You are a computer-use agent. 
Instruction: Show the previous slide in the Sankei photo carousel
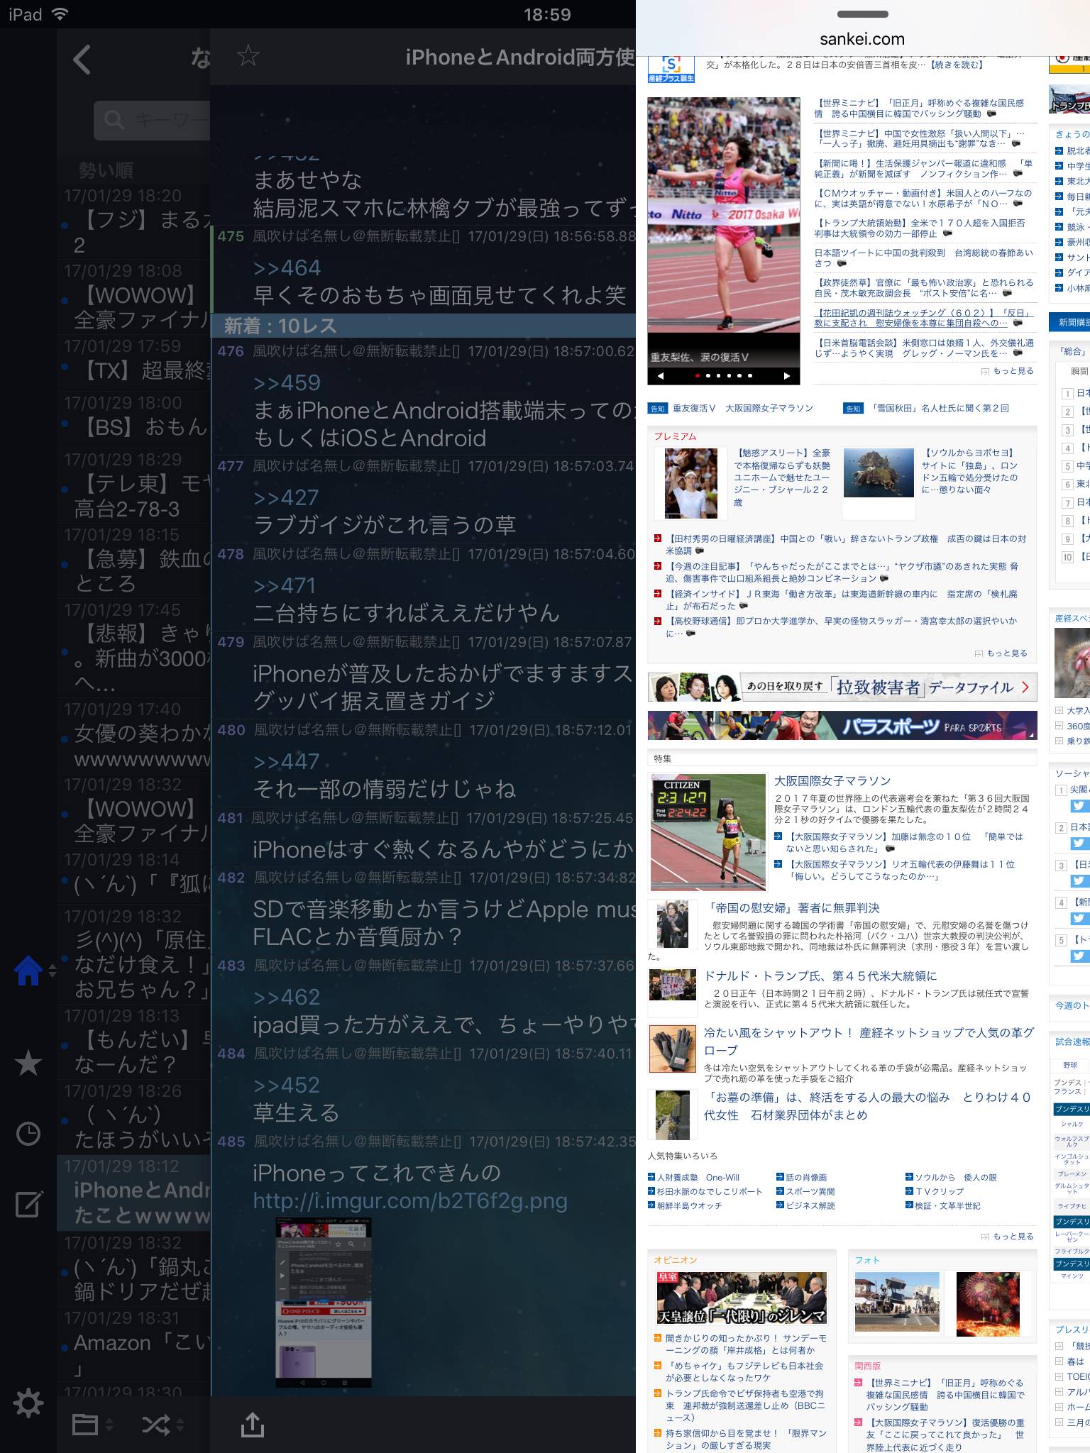point(661,375)
